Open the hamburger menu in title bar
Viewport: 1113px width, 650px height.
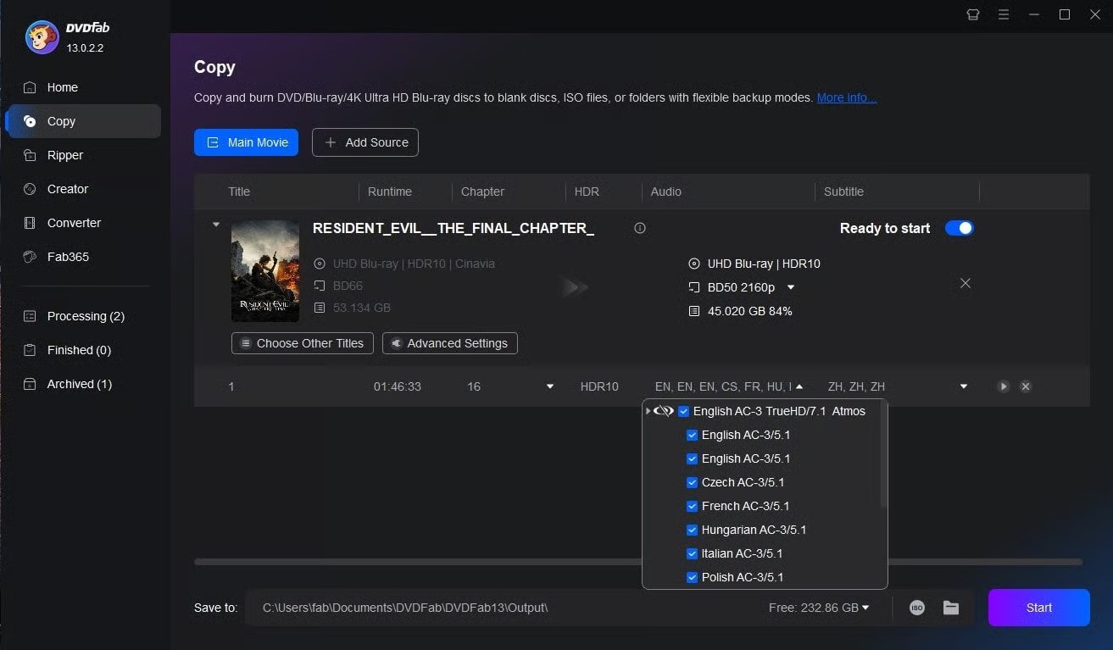[1004, 14]
